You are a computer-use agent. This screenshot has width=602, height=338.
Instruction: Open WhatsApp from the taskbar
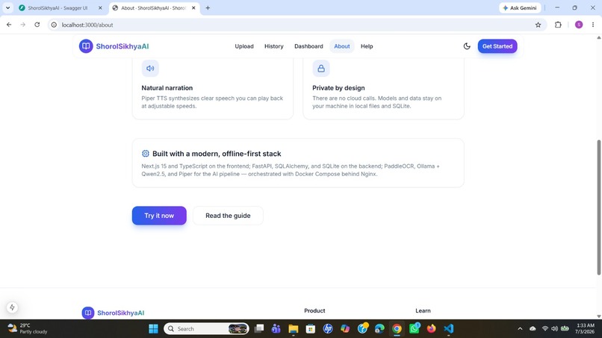[415, 329]
